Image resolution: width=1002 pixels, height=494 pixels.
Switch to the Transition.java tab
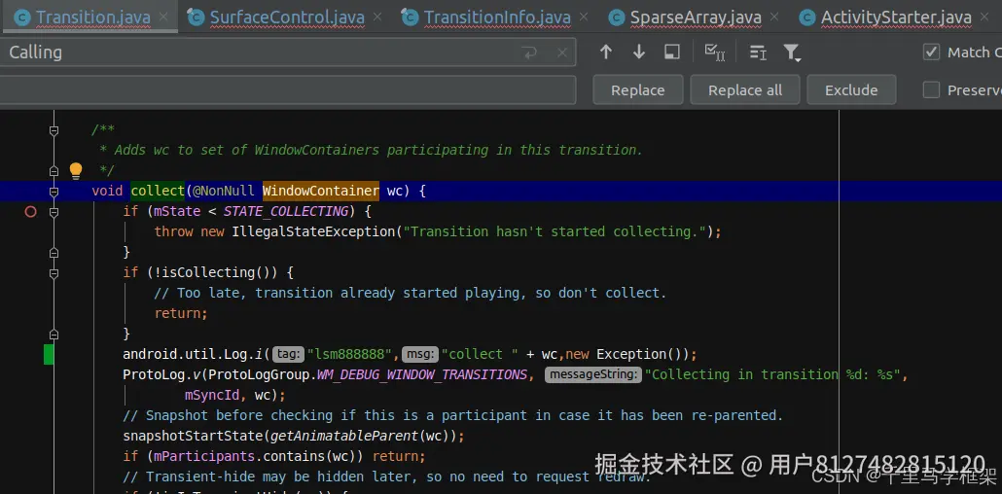pyautogui.click(x=92, y=18)
